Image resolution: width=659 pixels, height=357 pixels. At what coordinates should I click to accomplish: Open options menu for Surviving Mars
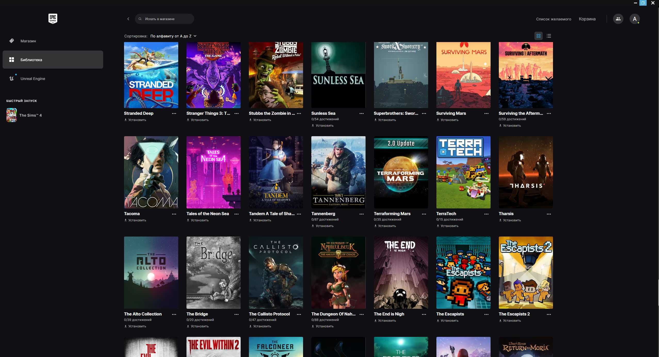tap(486, 113)
